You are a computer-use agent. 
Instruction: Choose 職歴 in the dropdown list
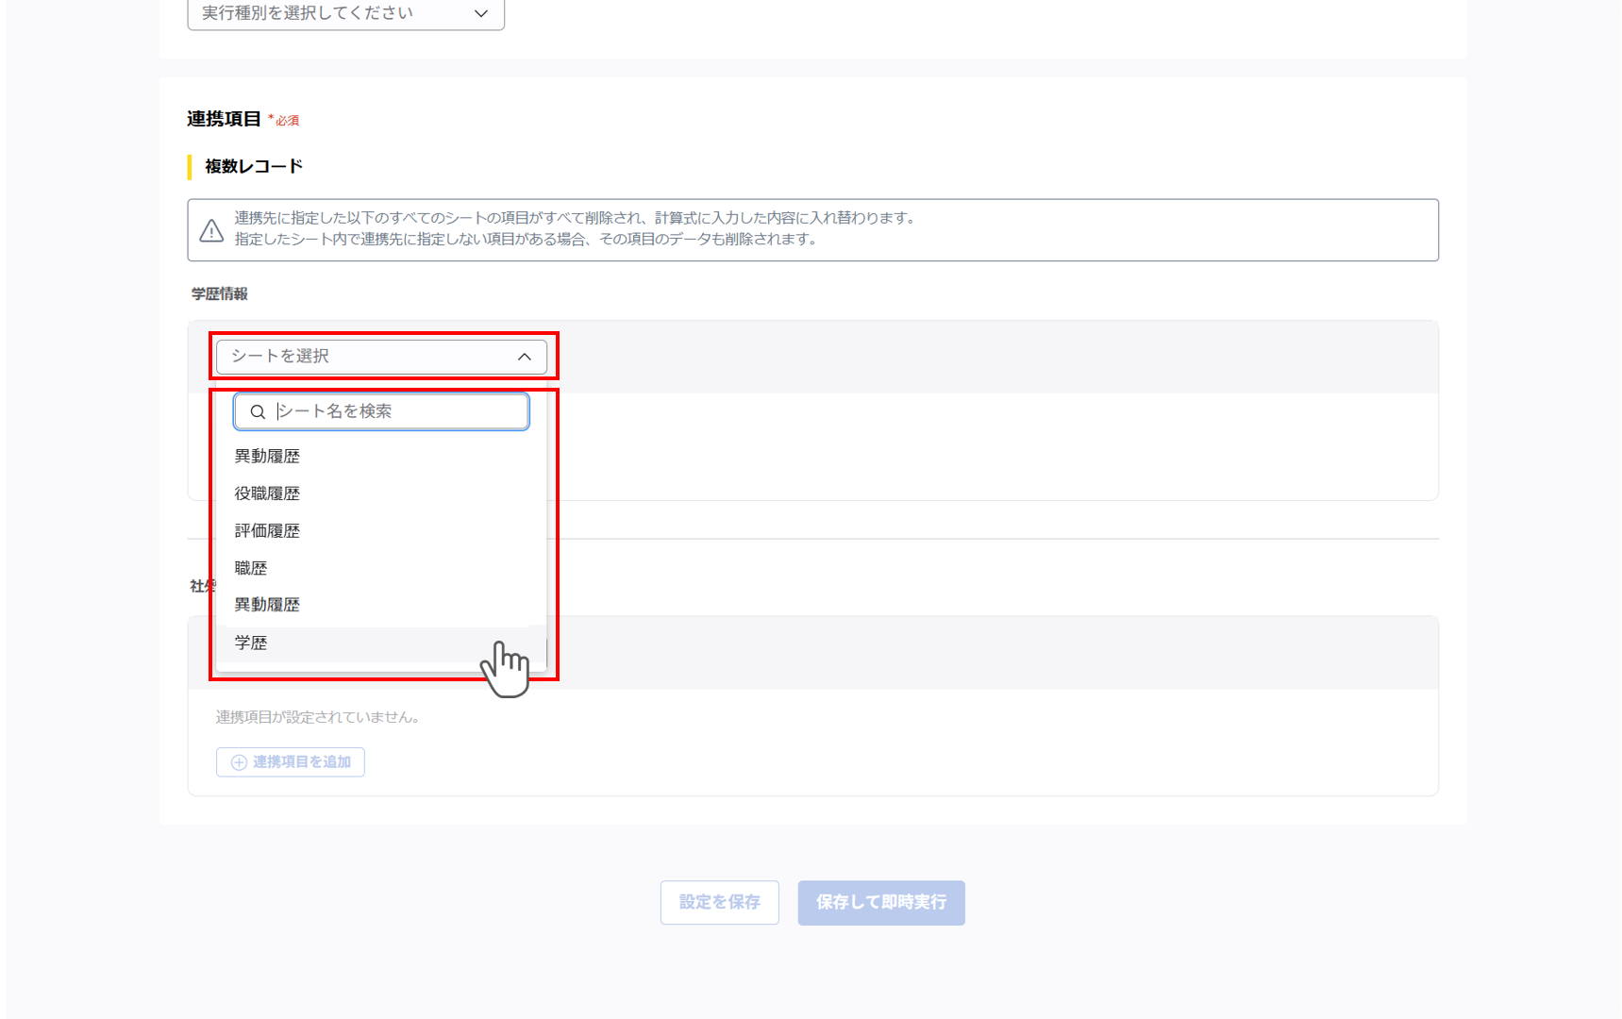(251, 567)
